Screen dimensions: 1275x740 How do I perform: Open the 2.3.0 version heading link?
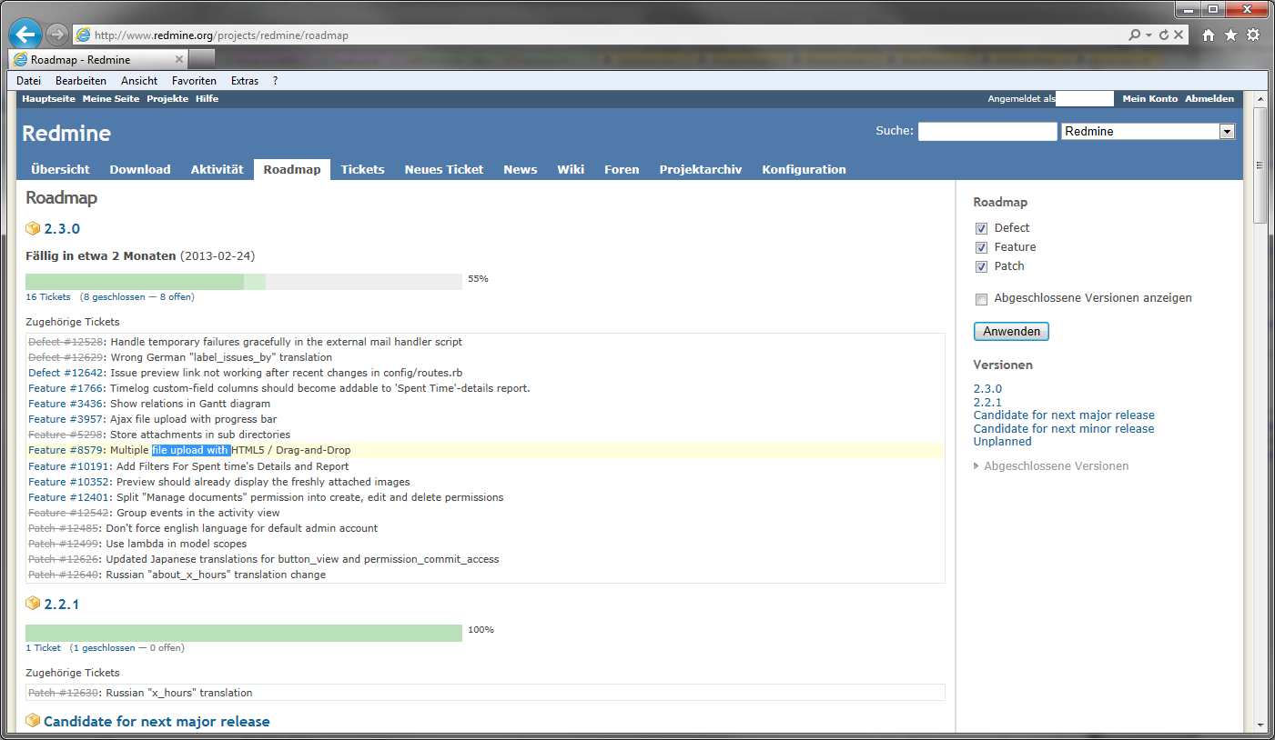point(62,229)
